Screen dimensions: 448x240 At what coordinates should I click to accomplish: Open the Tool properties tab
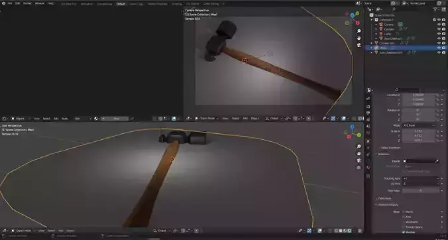tap(368, 98)
